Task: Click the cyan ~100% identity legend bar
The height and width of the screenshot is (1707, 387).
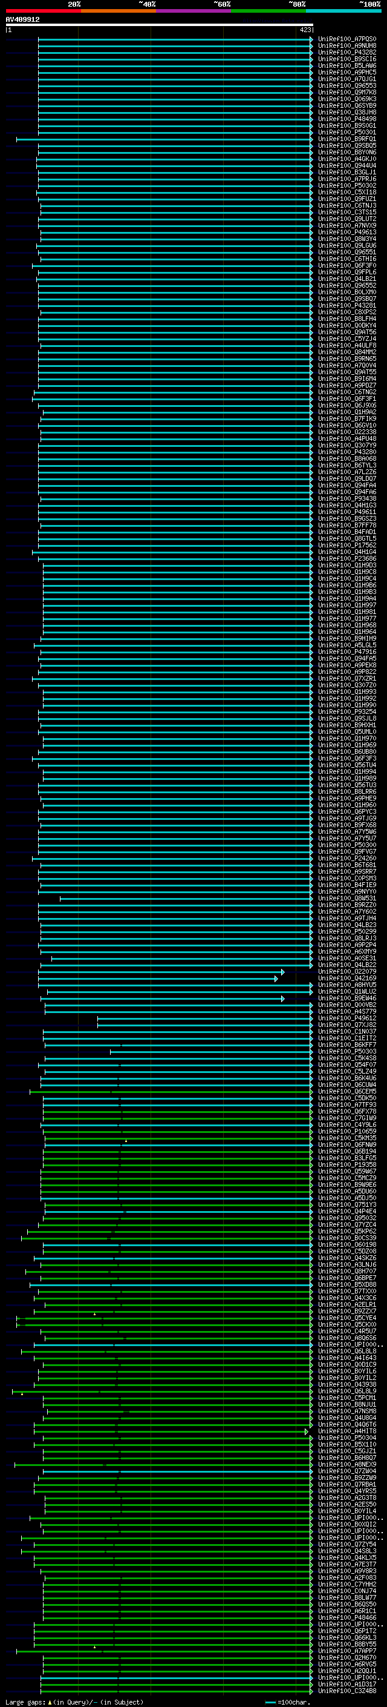Action: 343,11
